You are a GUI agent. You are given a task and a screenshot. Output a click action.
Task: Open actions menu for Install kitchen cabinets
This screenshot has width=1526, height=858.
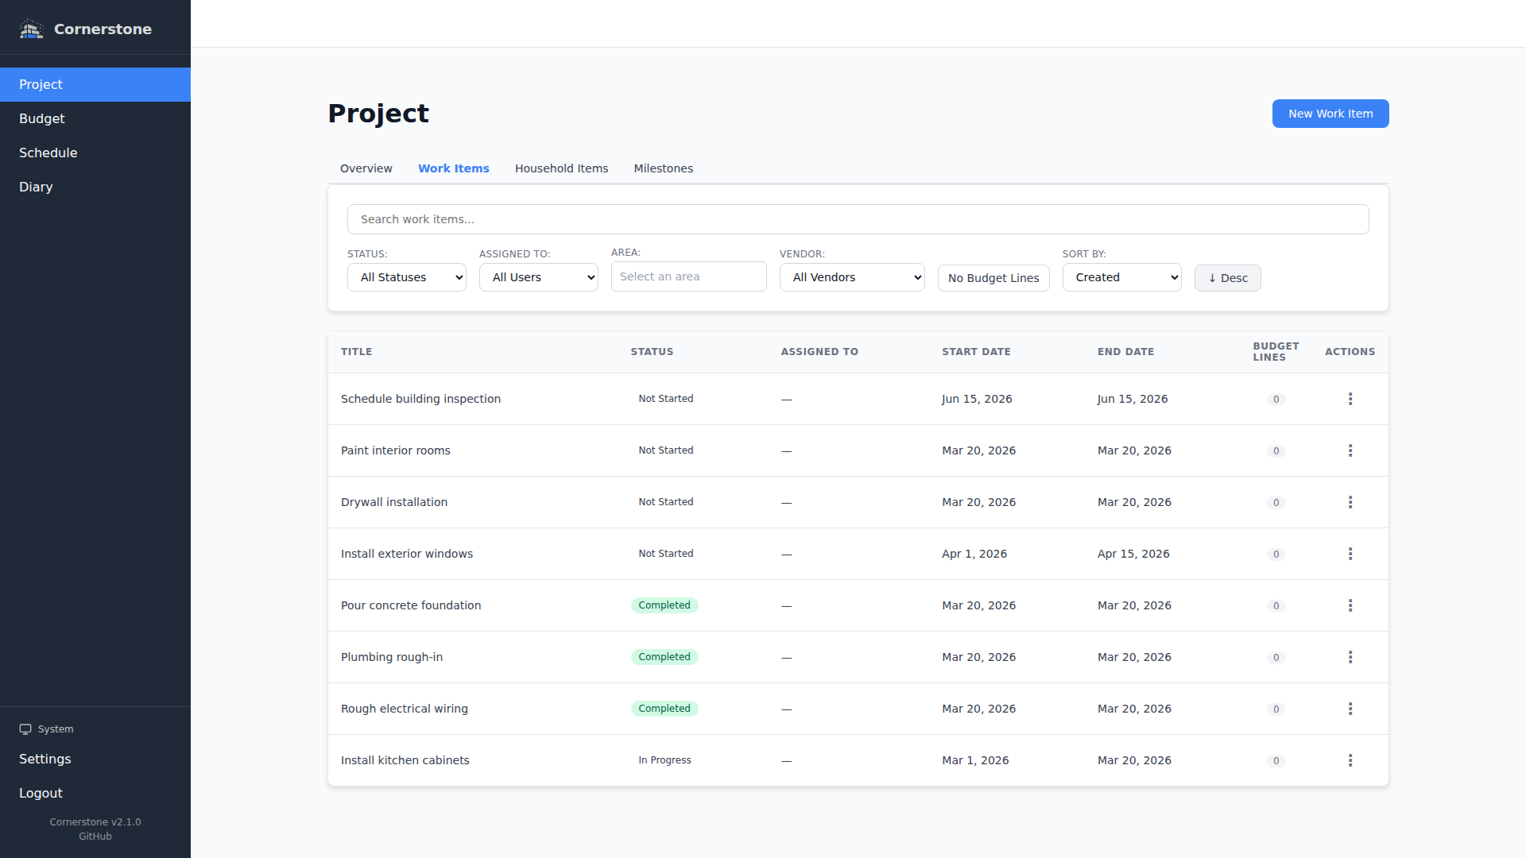pos(1350,760)
